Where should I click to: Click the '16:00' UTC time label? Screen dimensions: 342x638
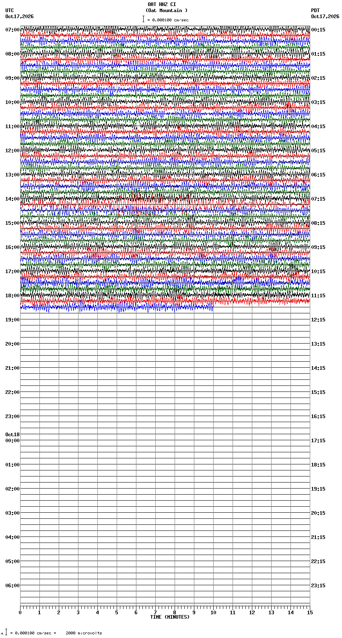pyautogui.click(x=12, y=247)
